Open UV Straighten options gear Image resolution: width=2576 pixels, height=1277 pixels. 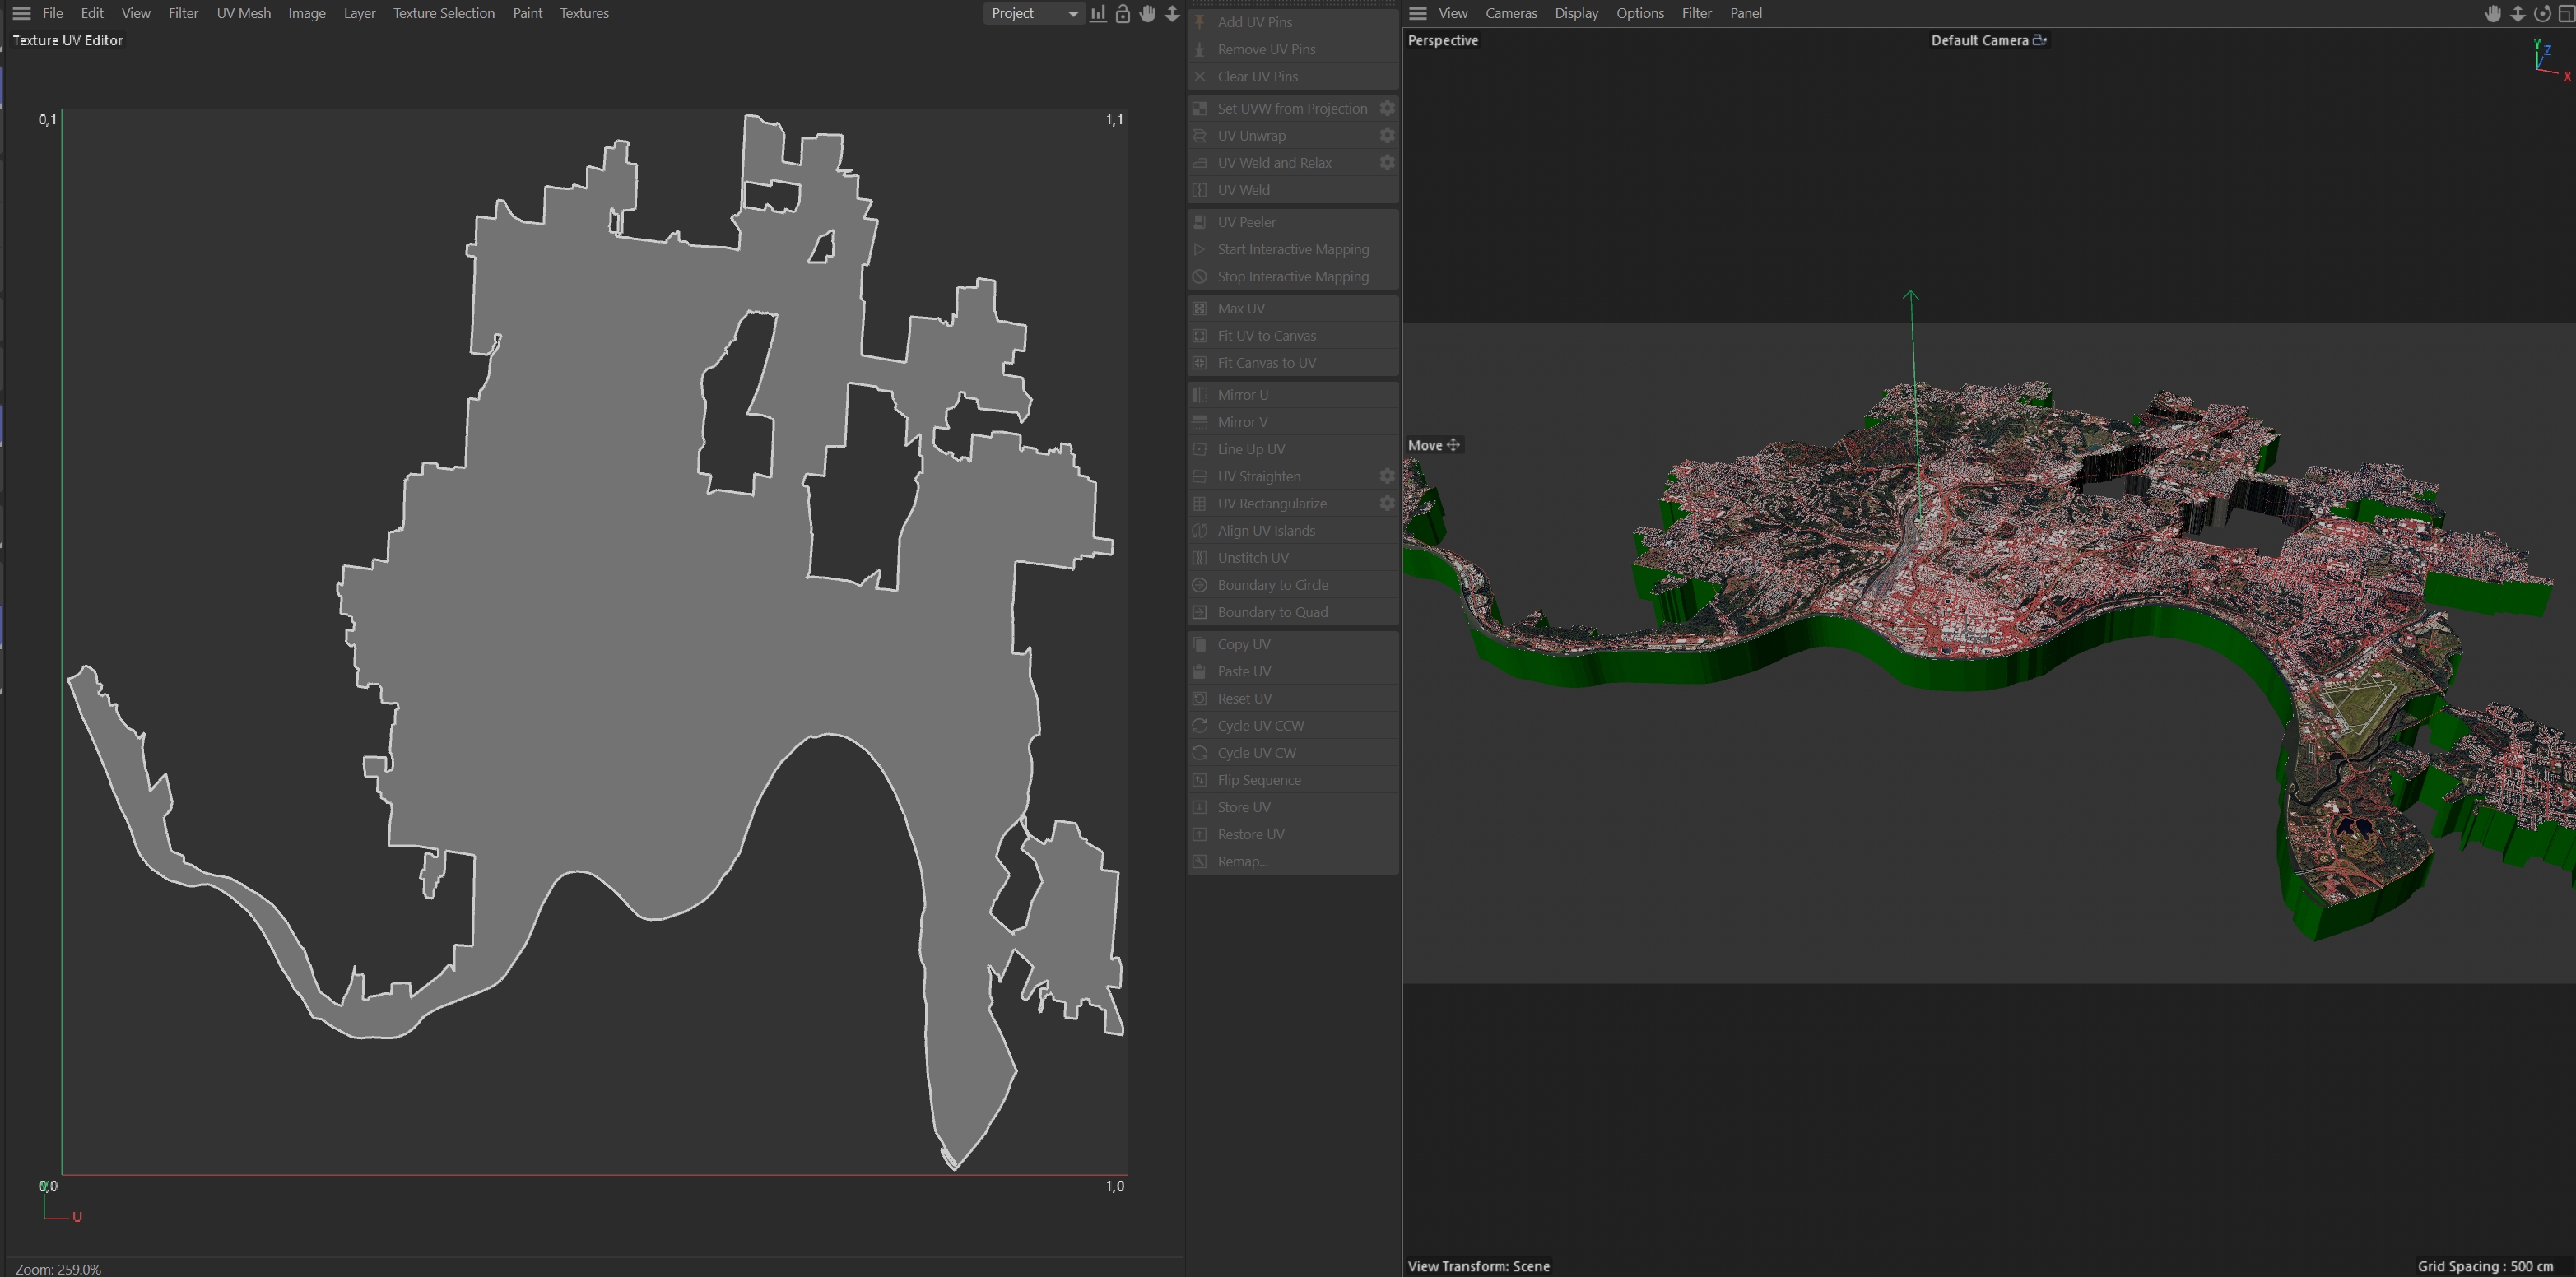tap(1387, 476)
